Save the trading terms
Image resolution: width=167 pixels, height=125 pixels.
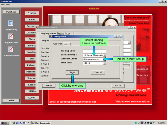(x=72, y=72)
